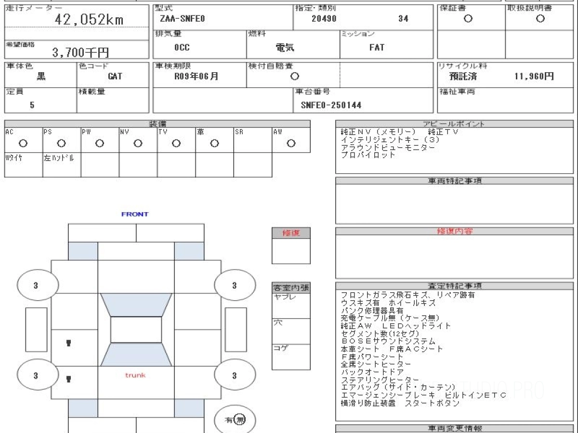The height and width of the screenshot is (433, 578).
Task: Click the セグメント数(12セグ) line
Action: 380,334
